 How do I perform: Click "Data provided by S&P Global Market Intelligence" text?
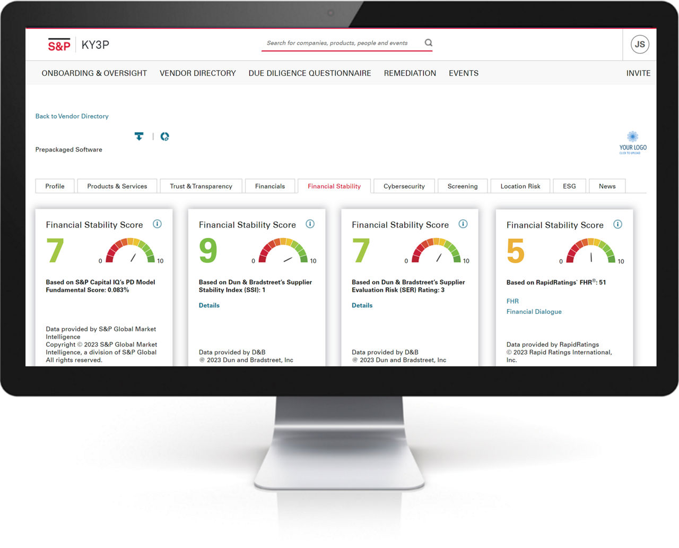[101, 333]
